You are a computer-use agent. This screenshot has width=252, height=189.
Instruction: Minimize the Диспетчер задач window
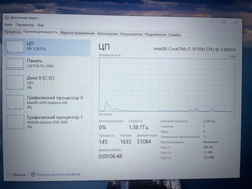pyautogui.click(x=211, y=22)
